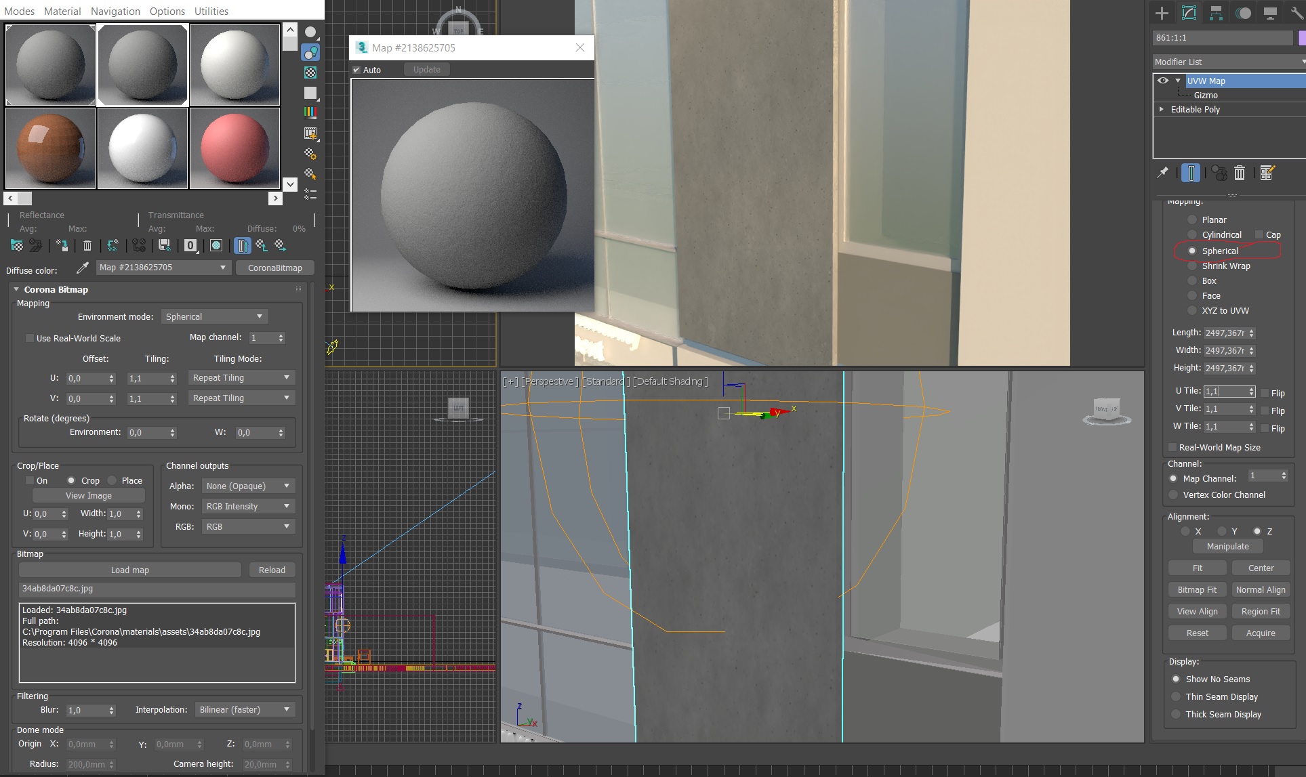The image size is (1306, 777).
Task: Click Get Material icon in material toolbar
Action: tap(17, 245)
